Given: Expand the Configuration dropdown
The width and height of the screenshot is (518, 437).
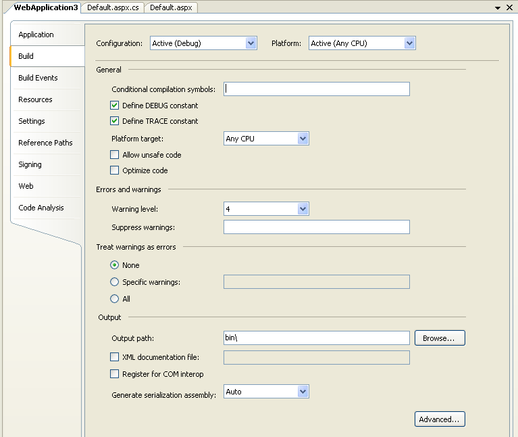Looking at the screenshot, I should [203, 43].
